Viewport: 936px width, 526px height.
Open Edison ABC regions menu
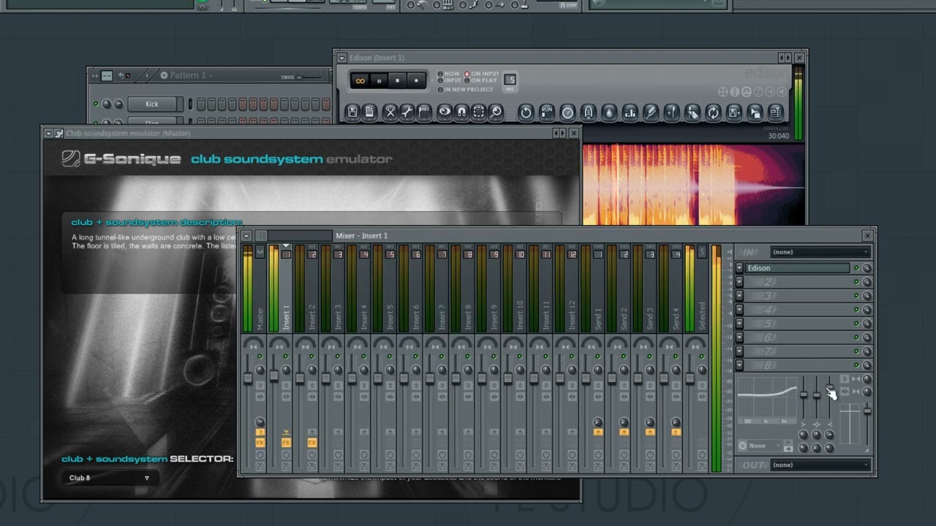[x=424, y=113]
